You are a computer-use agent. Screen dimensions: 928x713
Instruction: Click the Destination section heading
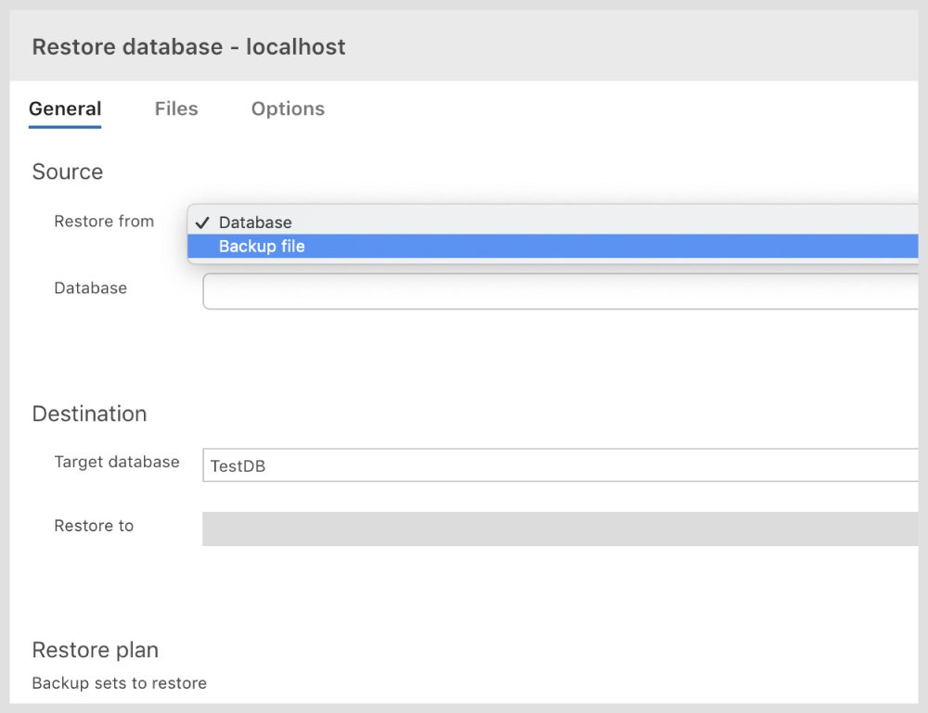pyautogui.click(x=89, y=414)
